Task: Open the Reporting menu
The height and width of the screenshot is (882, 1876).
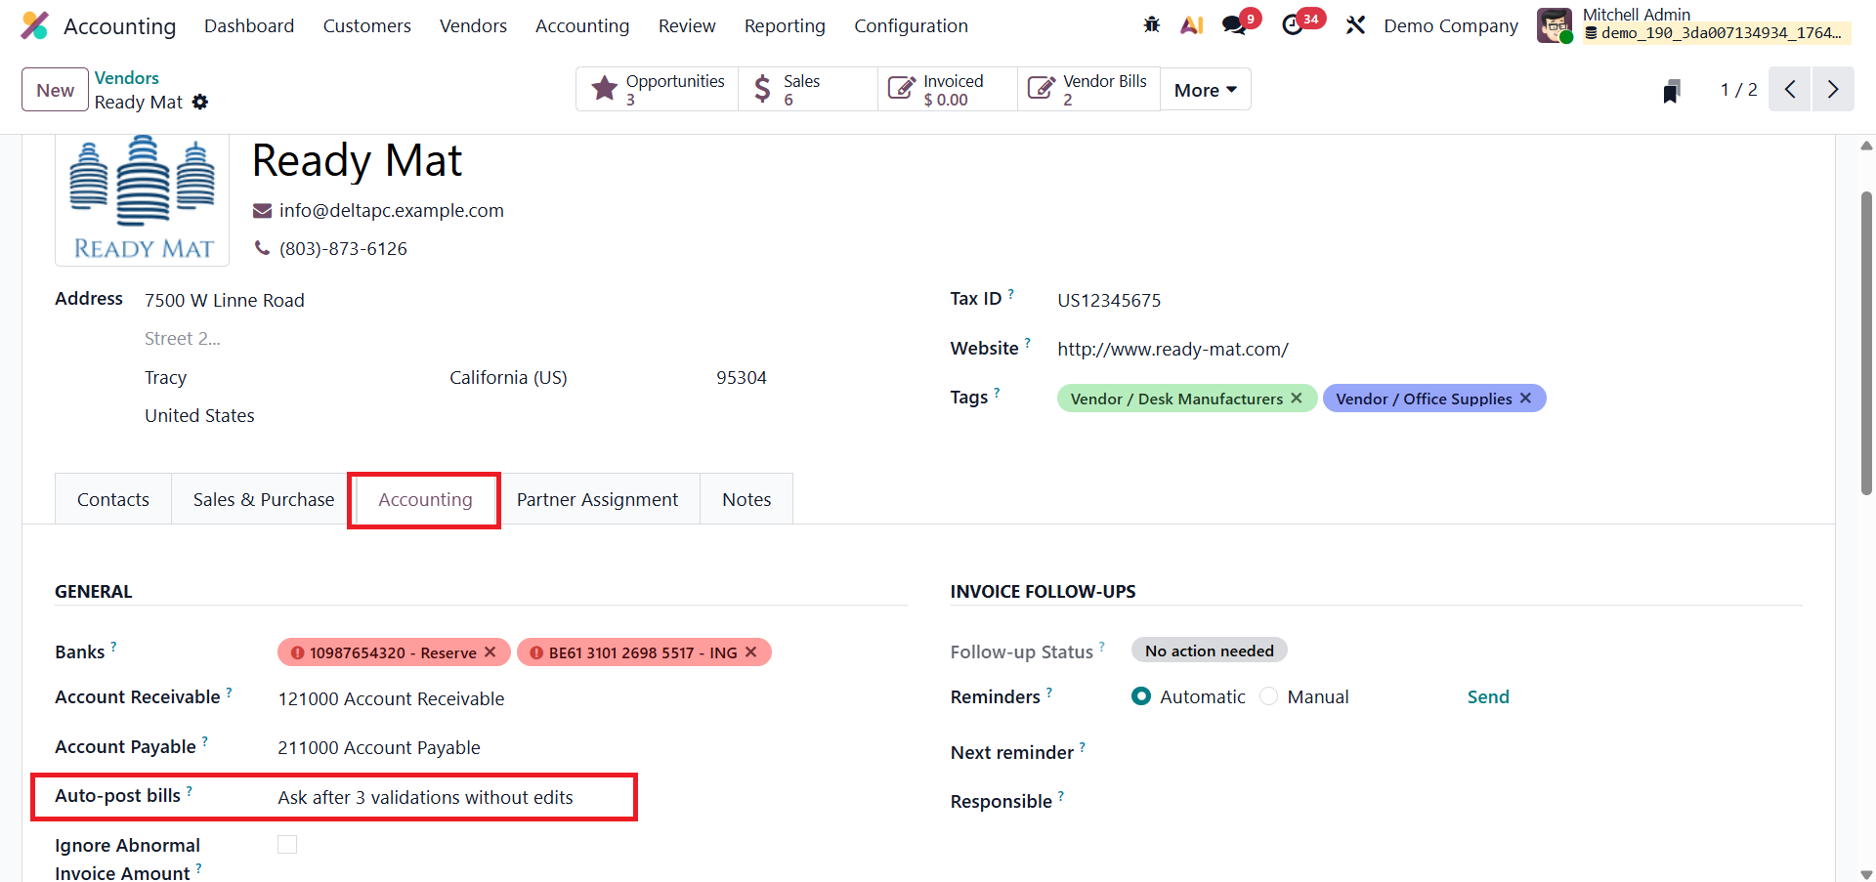Action: (785, 26)
